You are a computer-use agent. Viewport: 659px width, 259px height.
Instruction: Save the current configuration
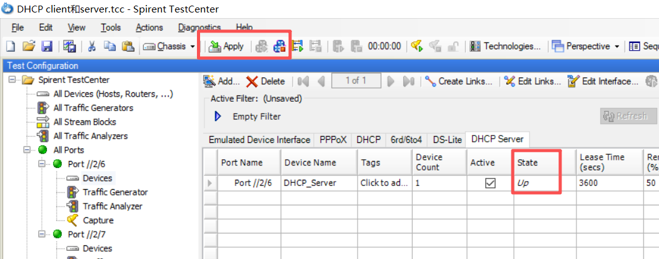(x=46, y=46)
